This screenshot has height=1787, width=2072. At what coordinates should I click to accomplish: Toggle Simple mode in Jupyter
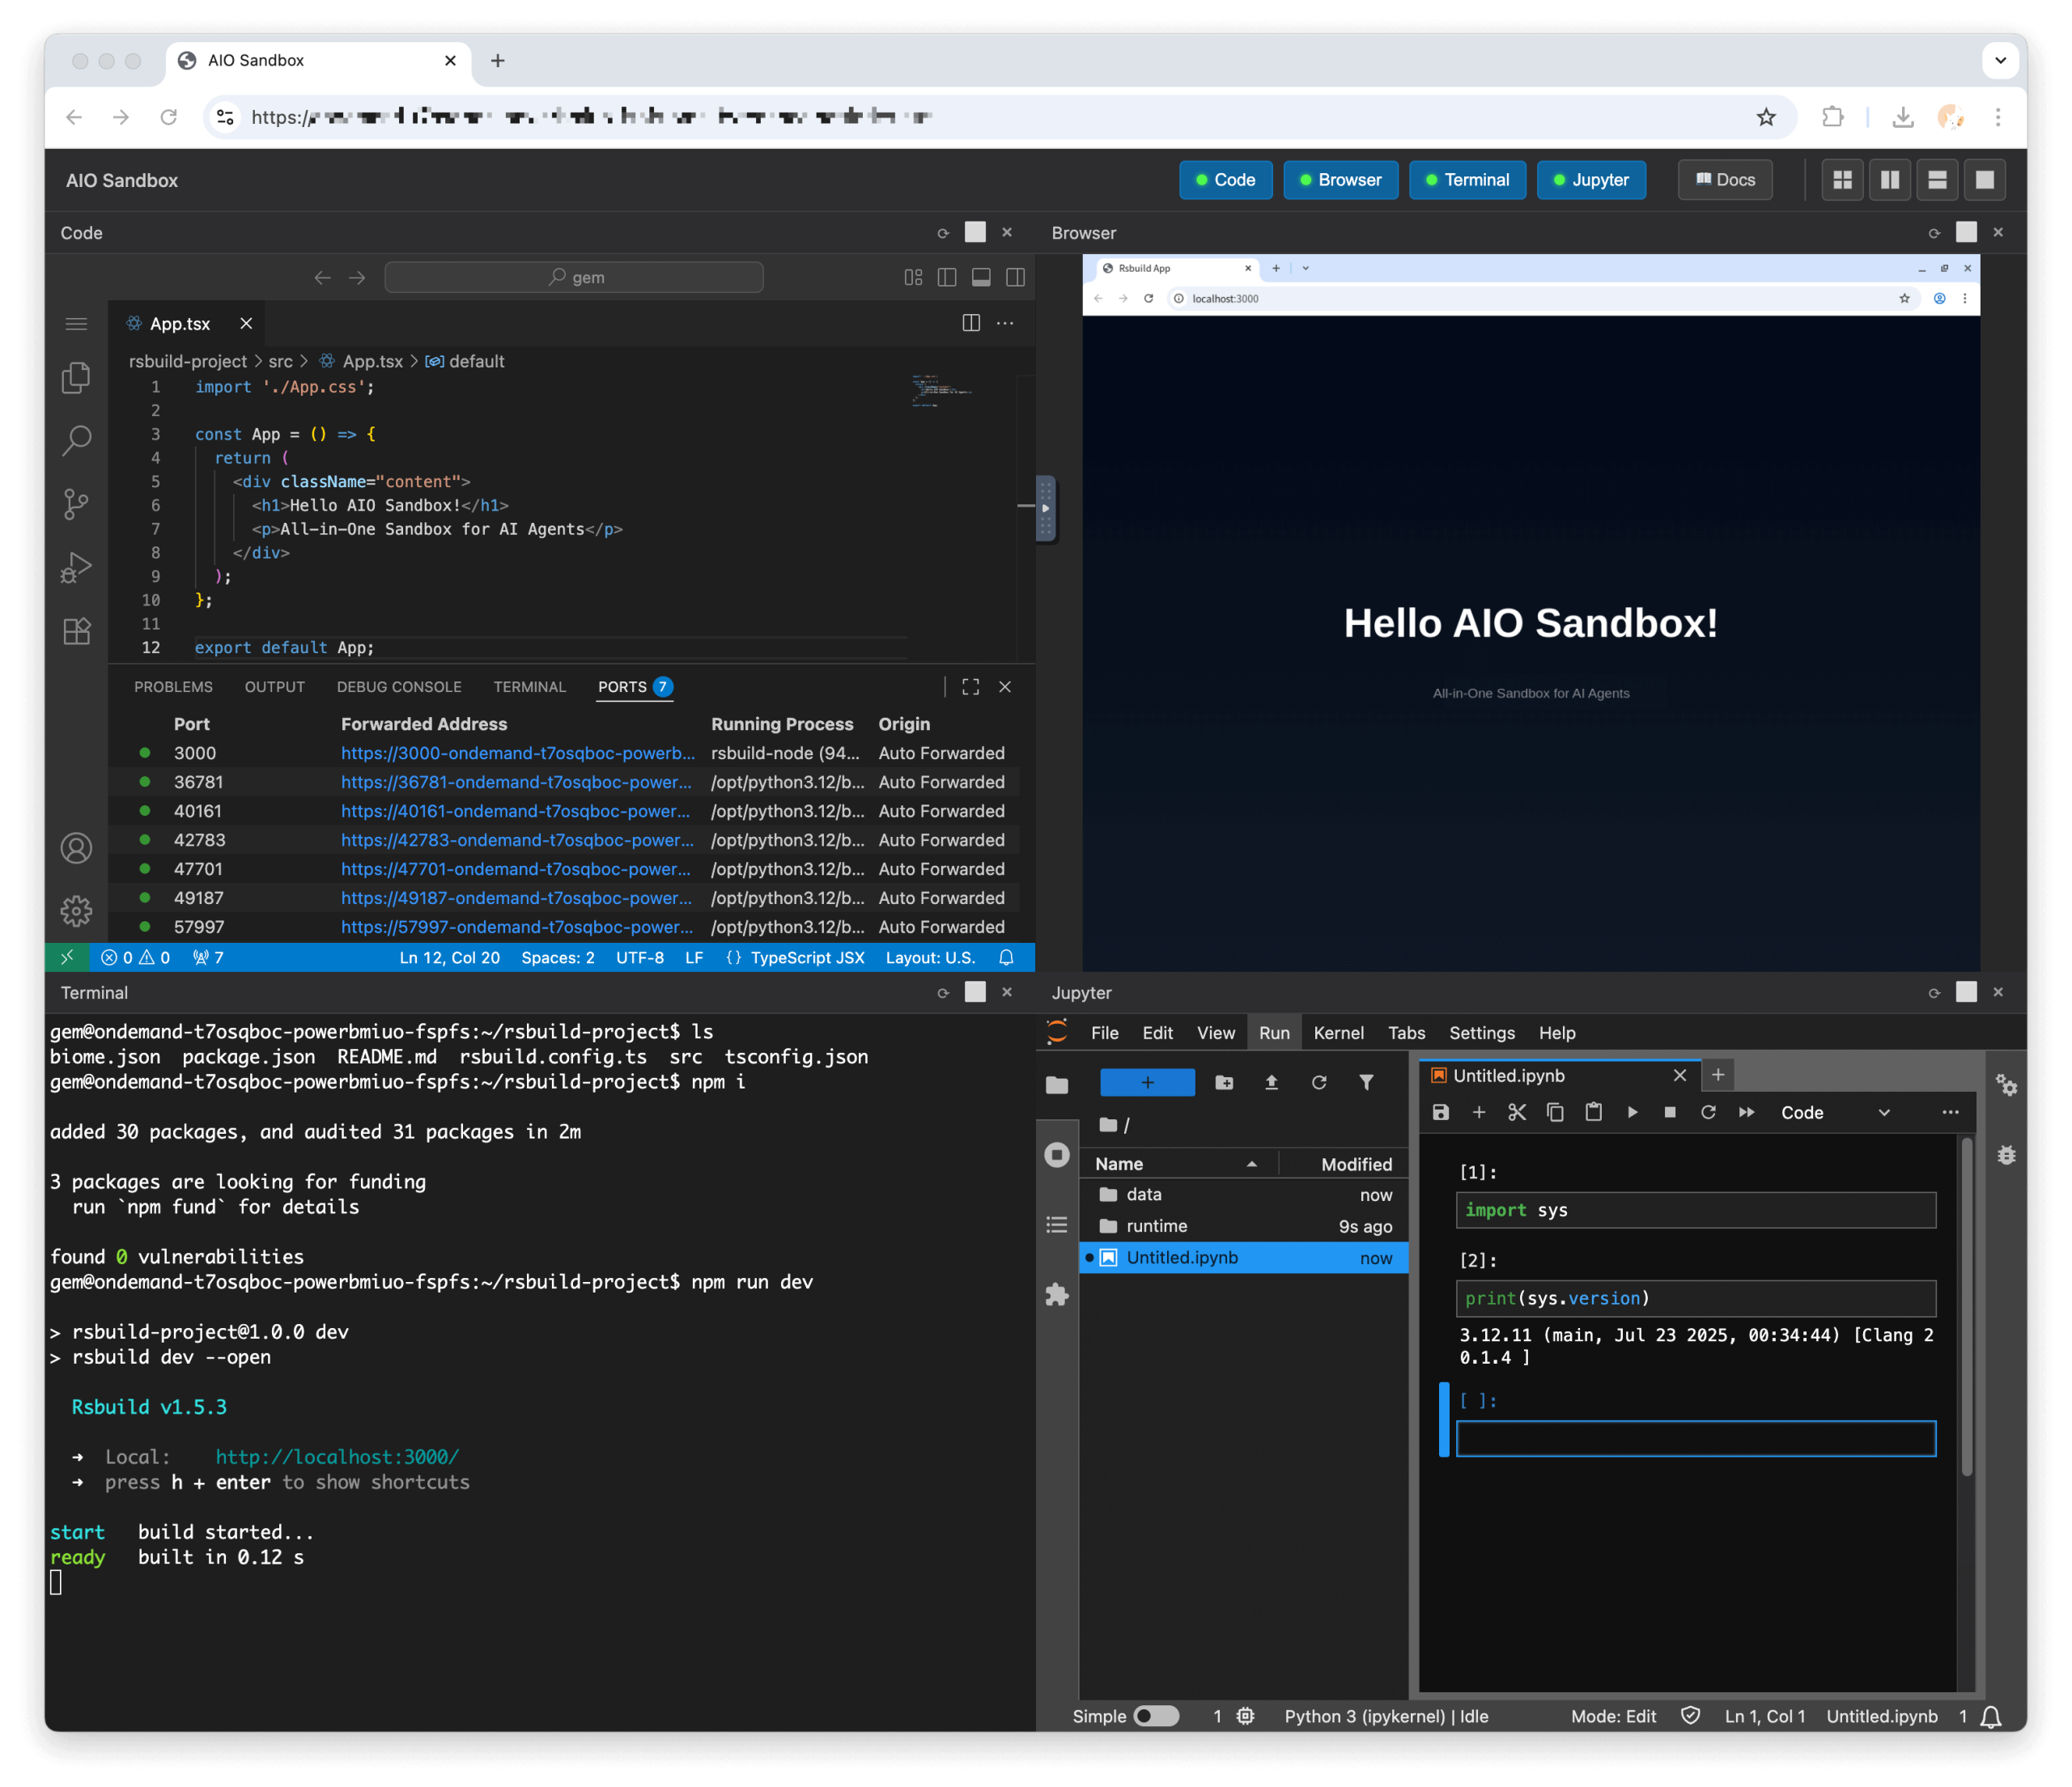click(1157, 1716)
